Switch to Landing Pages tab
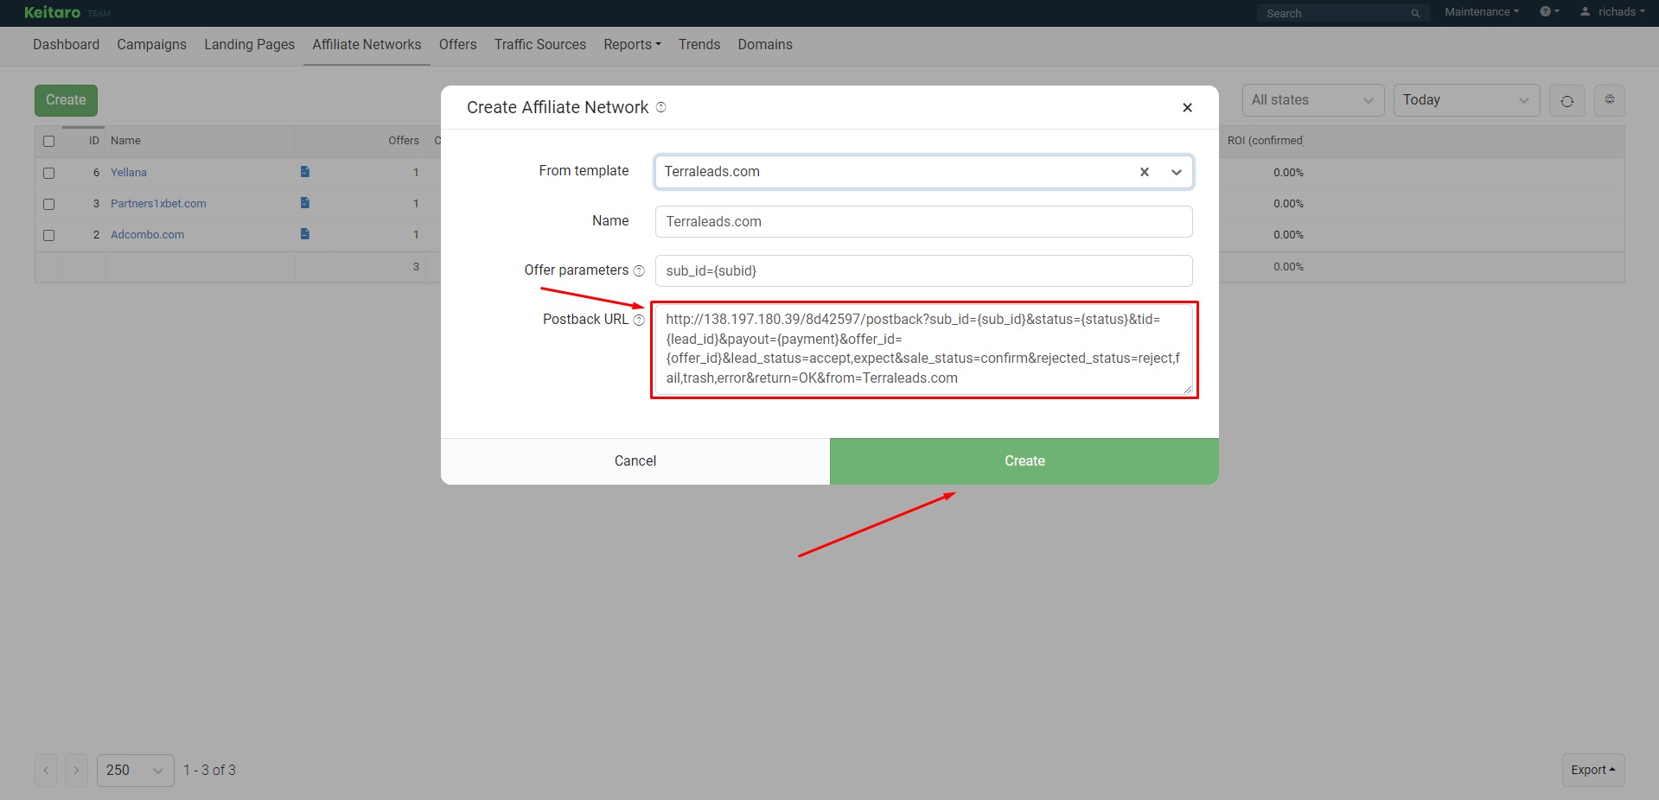Viewport: 1659px width, 800px height. [x=249, y=44]
